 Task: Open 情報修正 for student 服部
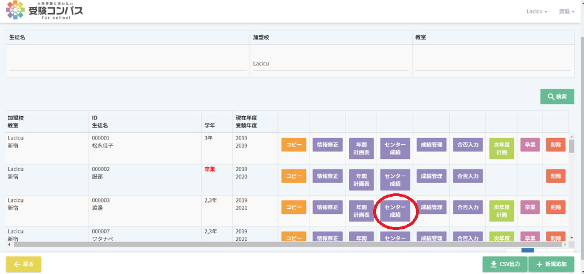327,176
